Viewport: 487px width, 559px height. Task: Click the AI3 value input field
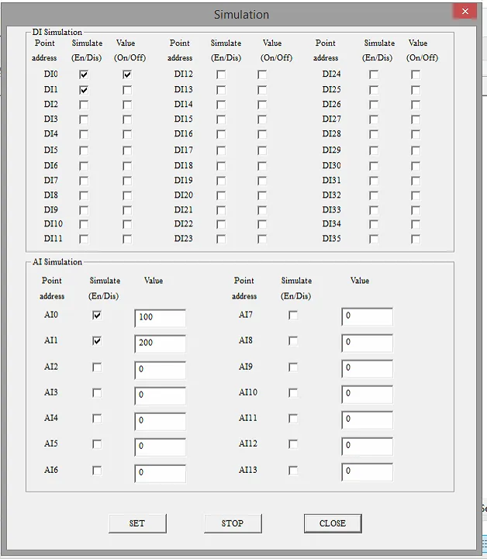point(160,395)
